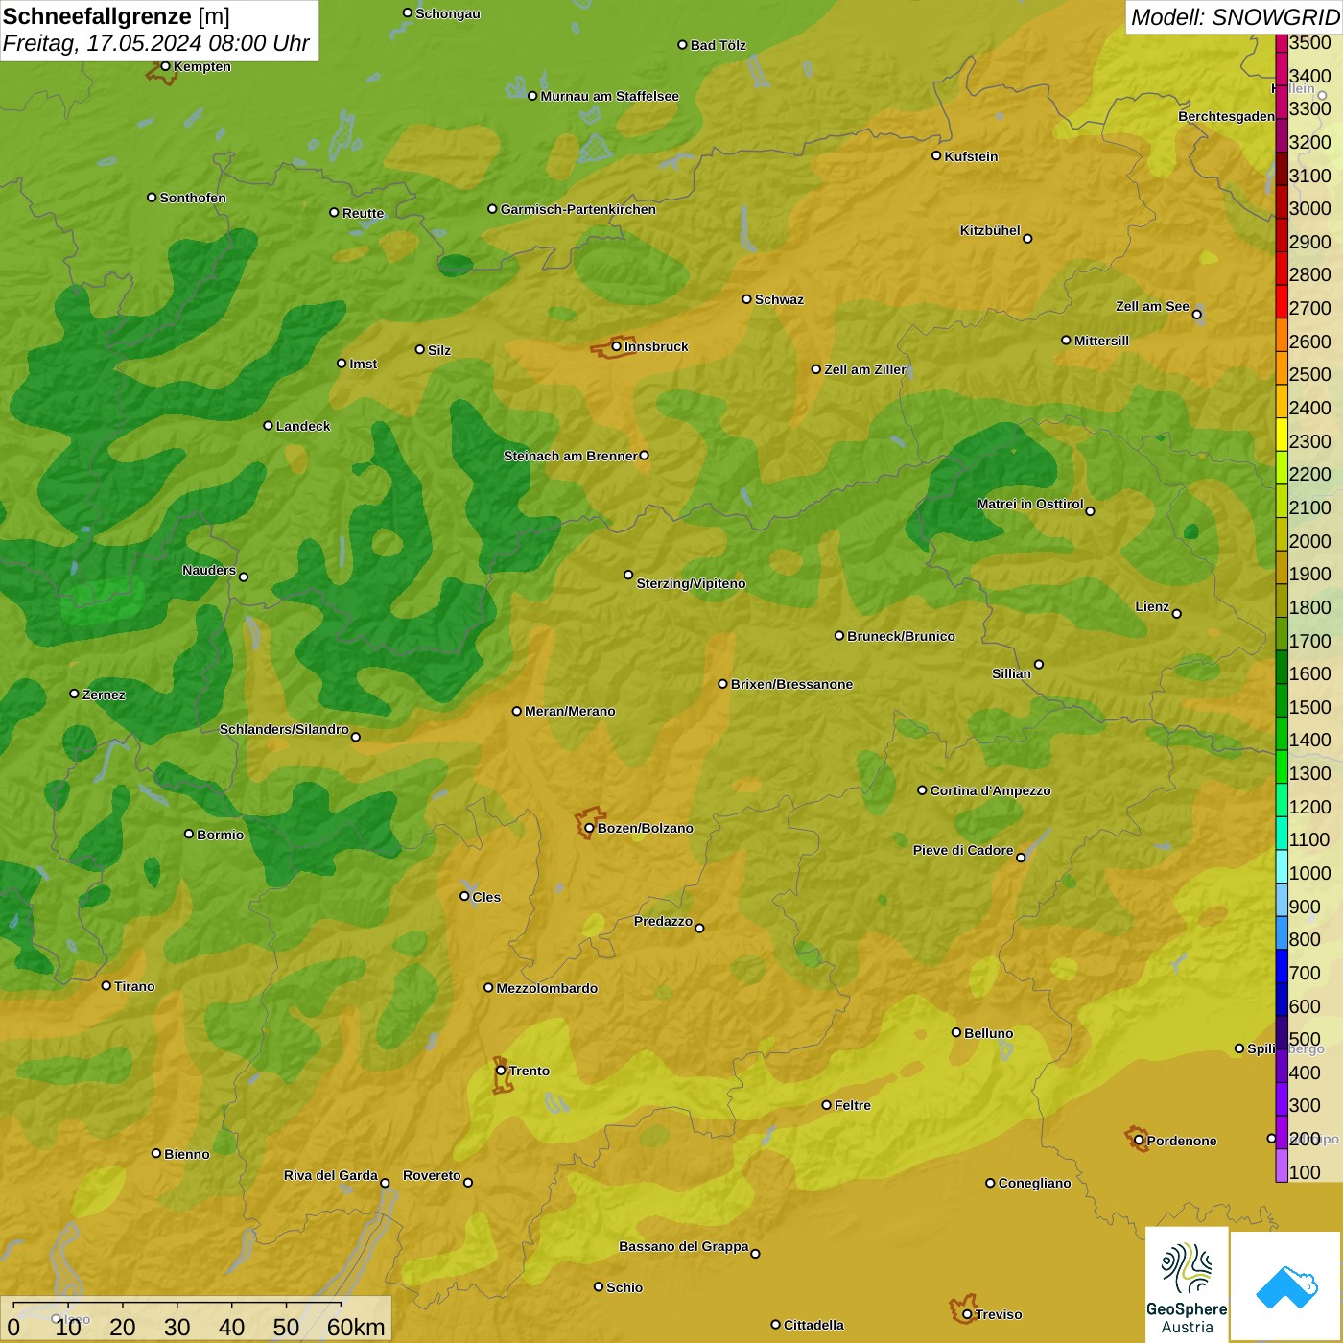Viewport: 1343px width, 1343px height.
Task: Click the 'Bruneck/Brunico' town label
Action: pos(901,636)
